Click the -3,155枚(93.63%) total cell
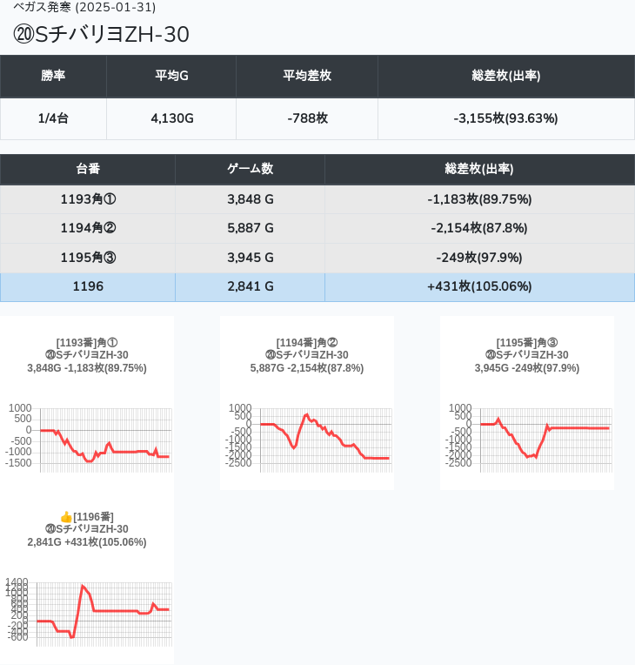 click(x=505, y=118)
